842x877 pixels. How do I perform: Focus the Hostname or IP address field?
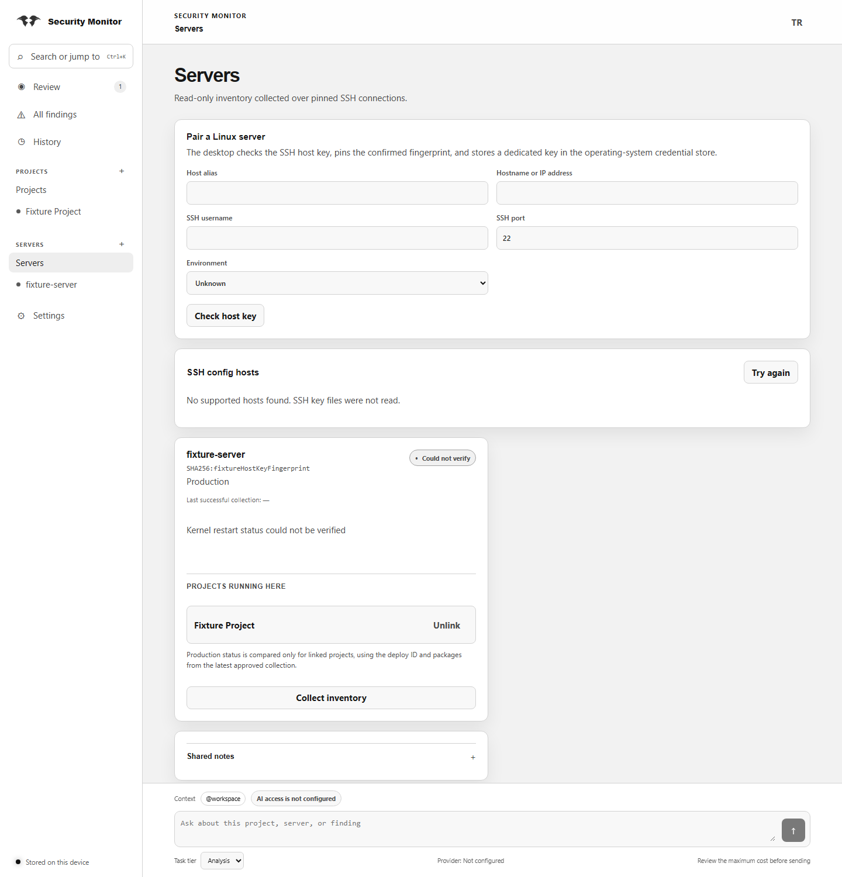647,193
